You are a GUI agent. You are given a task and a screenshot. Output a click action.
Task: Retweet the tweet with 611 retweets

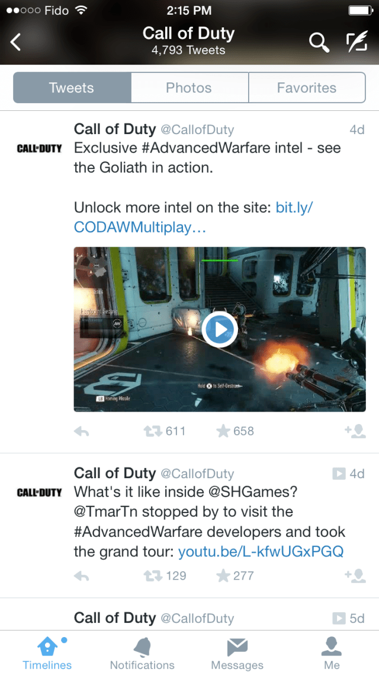[153, 431]
